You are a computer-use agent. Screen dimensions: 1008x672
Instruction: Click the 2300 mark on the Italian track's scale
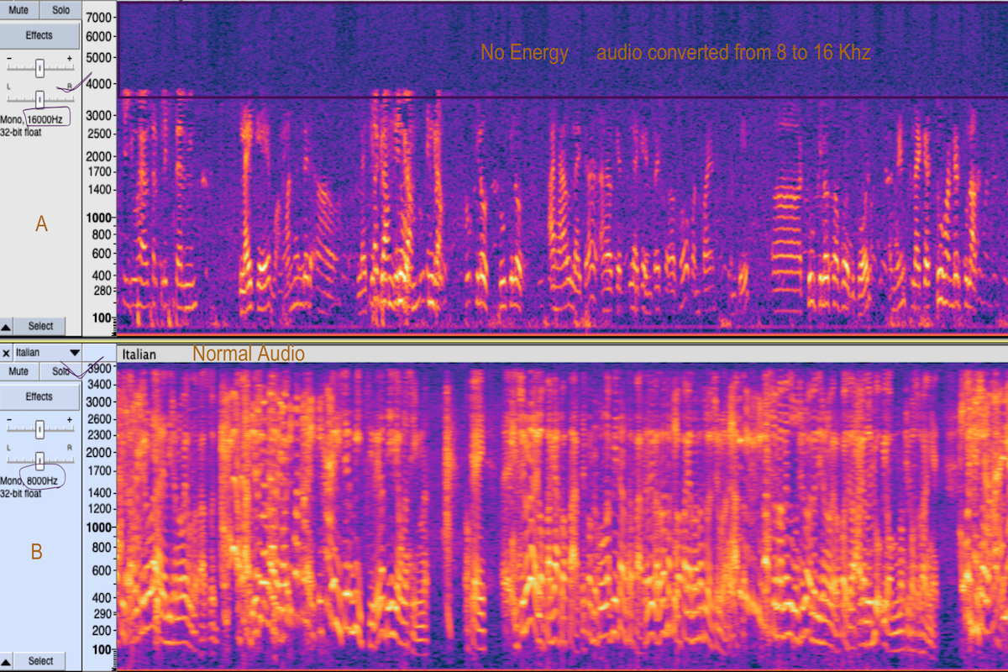pyautogui.click(x=99, y=434)
